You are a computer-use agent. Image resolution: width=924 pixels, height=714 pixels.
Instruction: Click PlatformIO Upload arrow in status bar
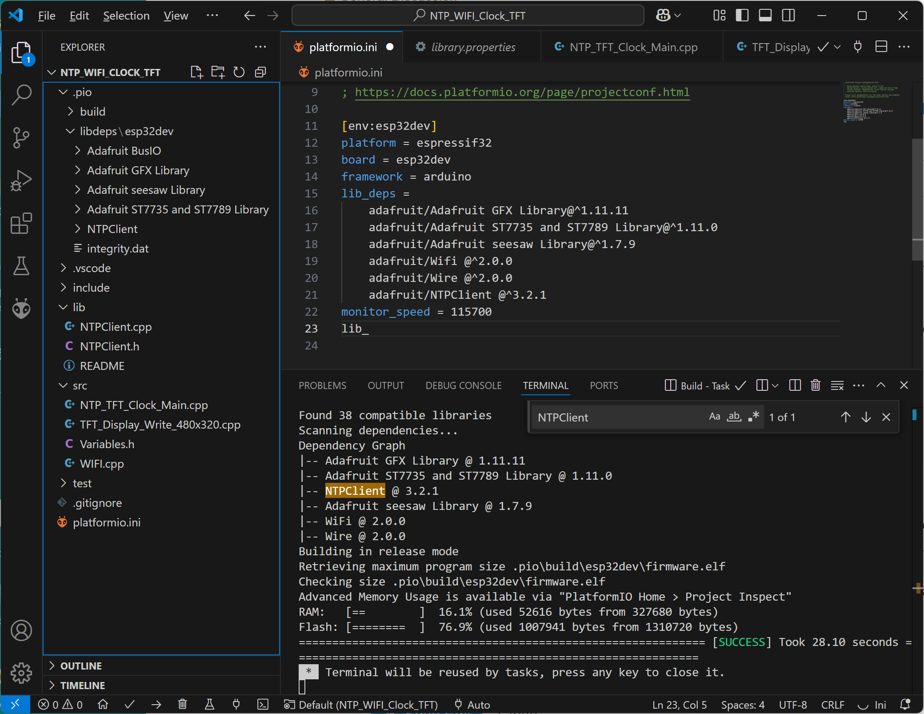click(x=156, y=705)
